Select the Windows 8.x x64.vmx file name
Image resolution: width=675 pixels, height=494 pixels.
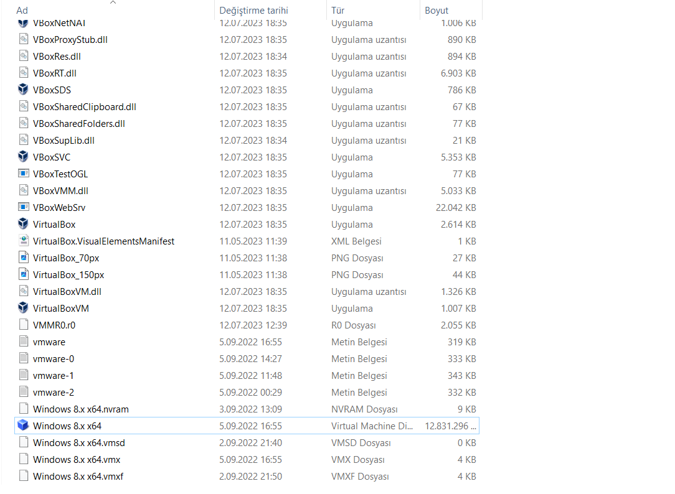pos(77,459)
